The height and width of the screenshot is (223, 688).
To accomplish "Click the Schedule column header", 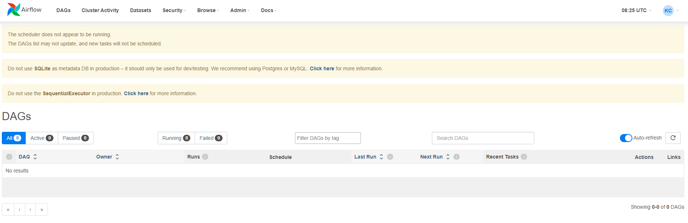I will [280, 157].
